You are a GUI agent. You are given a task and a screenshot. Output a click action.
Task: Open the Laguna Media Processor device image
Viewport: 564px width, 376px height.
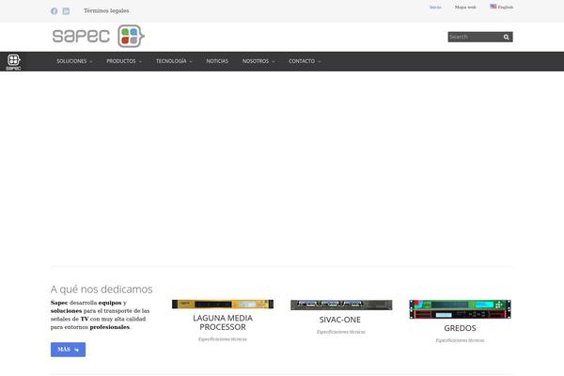pyautogui.click(x=223, y=304)
